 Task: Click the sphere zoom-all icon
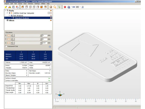point(51,7)
